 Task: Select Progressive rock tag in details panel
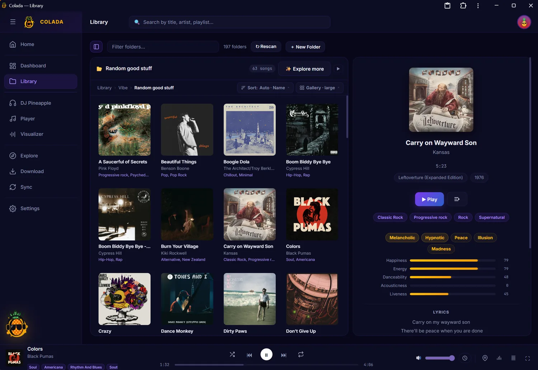click(x=430, y=217)
